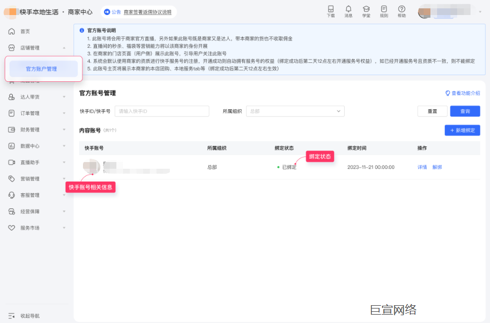Click the 总部 organization cell in row
This screenshot has height=323, width=490.
(212, 167)
